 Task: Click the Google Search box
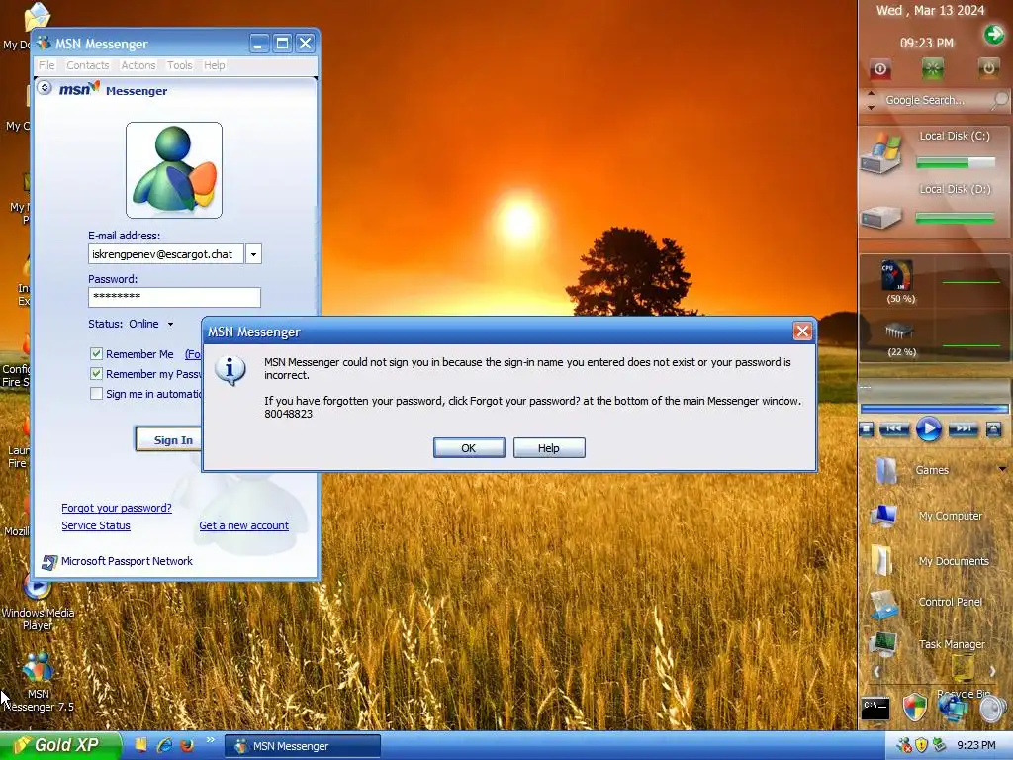934,100
